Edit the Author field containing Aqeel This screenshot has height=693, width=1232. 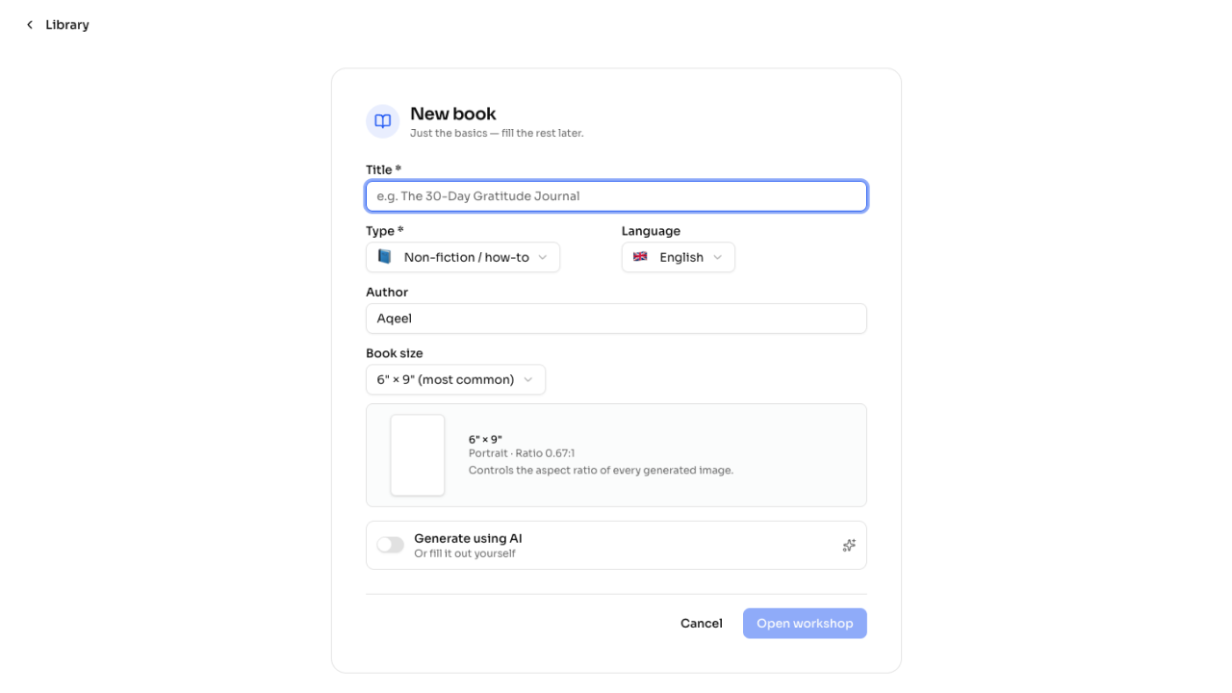tap(616, 319)
